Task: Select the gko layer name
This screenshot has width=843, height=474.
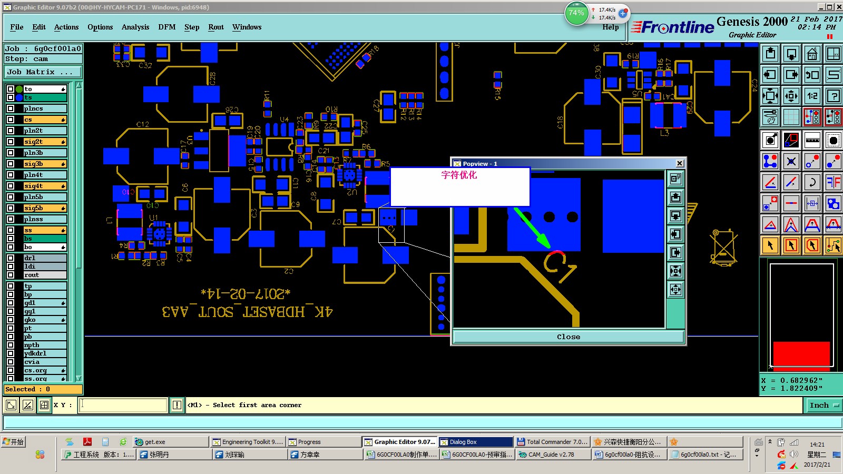Action: [x=45, y=320]
